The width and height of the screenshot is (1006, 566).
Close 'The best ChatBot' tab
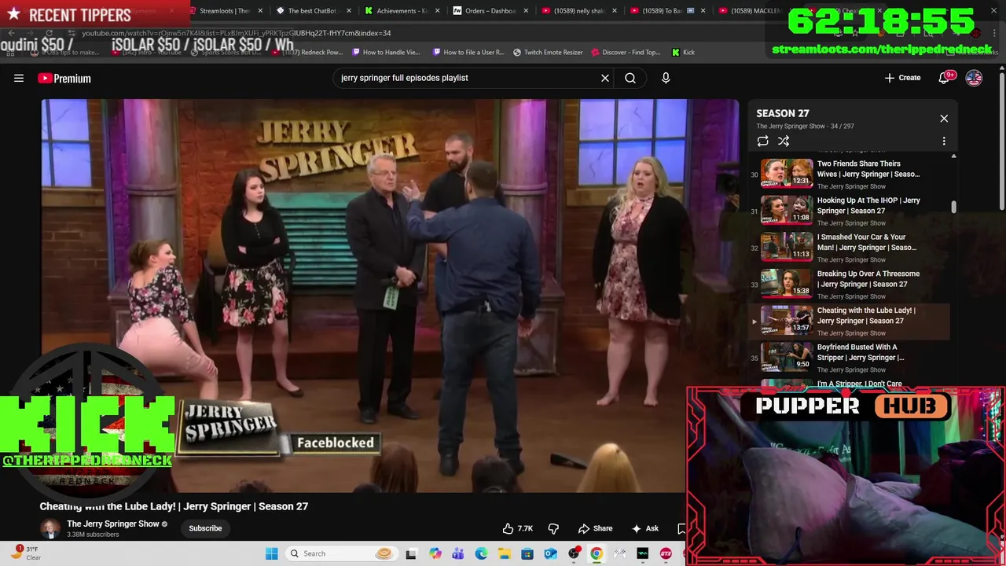point(349,11)
